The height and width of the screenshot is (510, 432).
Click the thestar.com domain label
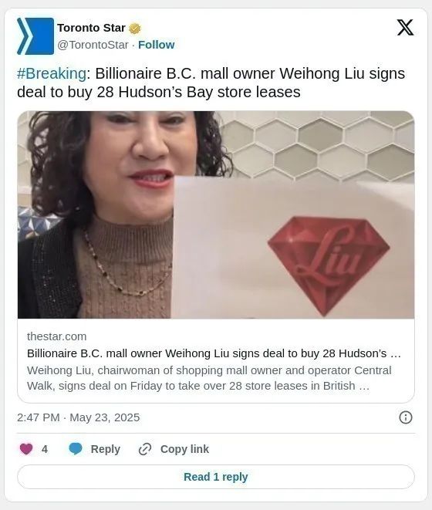click(56, 336)
